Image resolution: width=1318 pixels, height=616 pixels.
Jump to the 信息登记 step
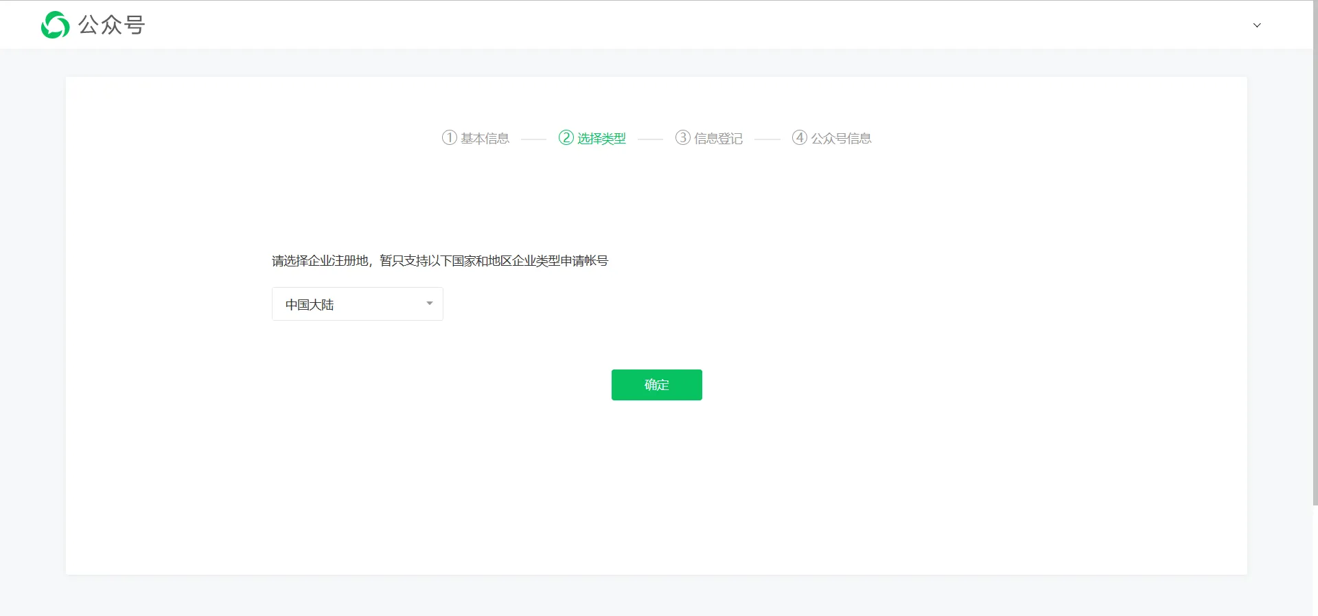pos(718,139)
